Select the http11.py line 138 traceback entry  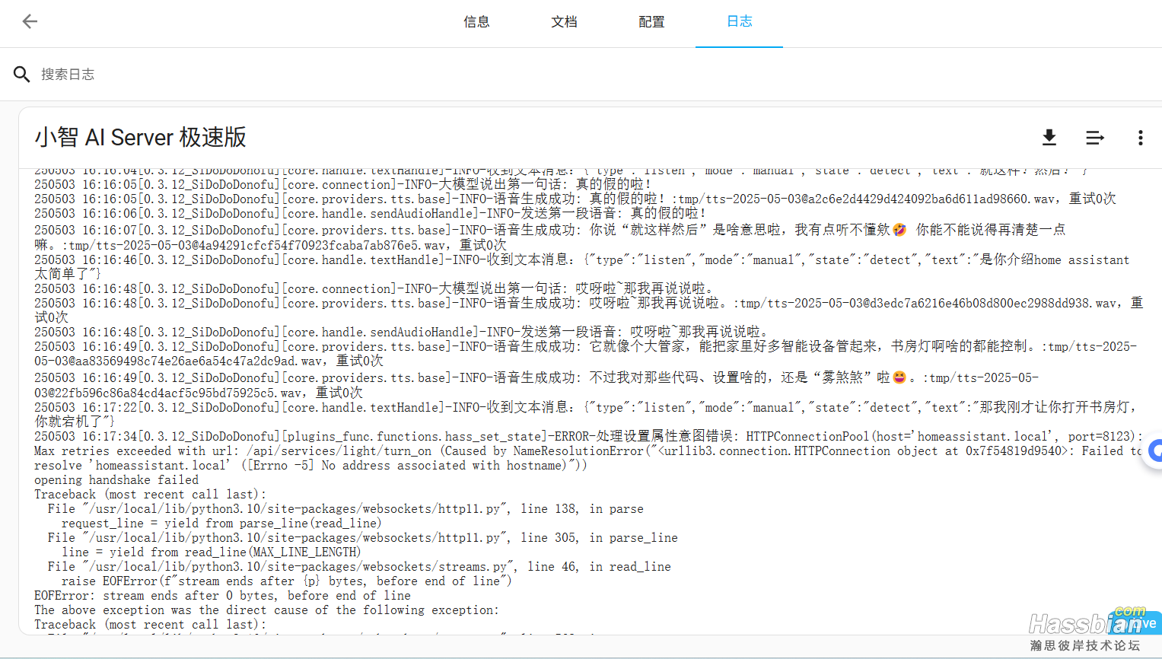pos(345,509)
